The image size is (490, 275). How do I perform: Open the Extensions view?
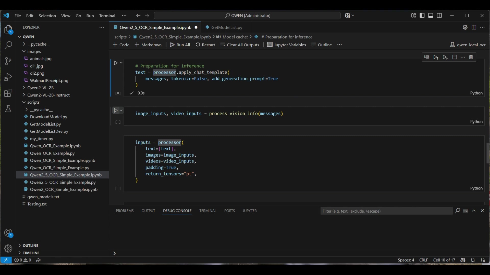pyautogui.click(x=8, y=93)
